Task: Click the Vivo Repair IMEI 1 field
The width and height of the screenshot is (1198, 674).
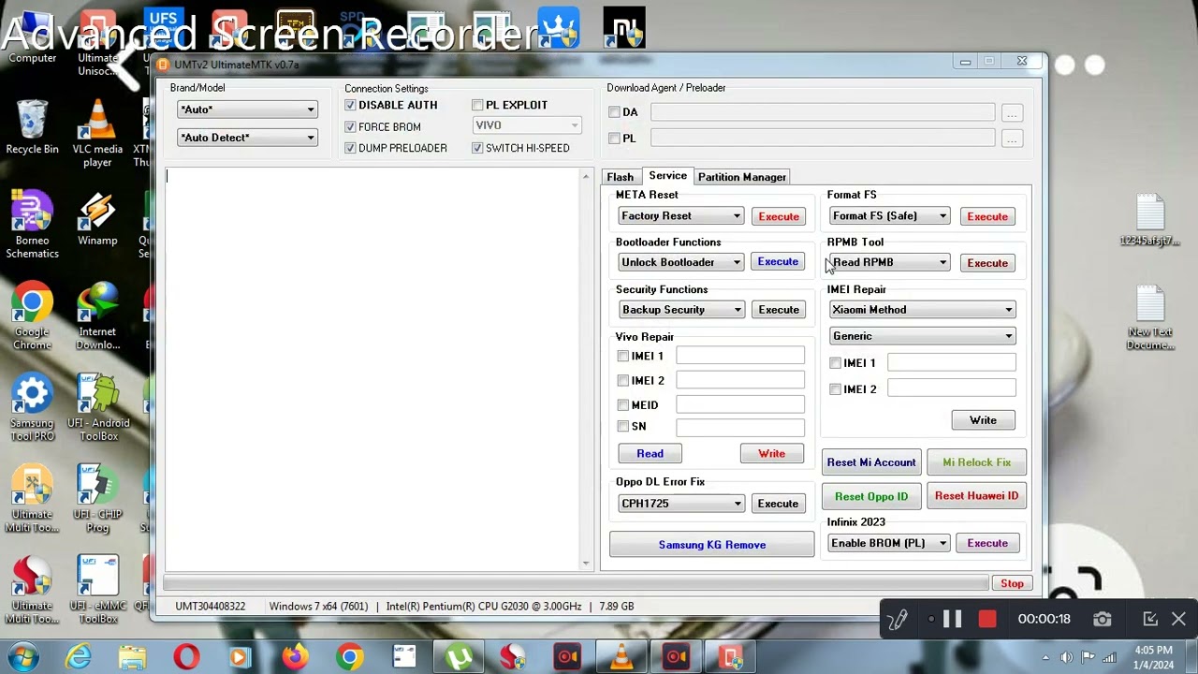Action: (x=739, y=356)
